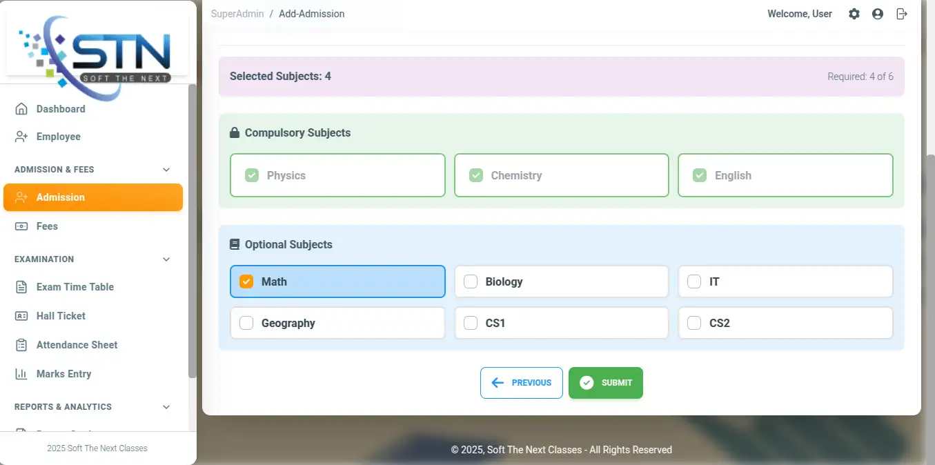
Task: Click the Marks Entry bar chart icon
Action: coord(21,374)
